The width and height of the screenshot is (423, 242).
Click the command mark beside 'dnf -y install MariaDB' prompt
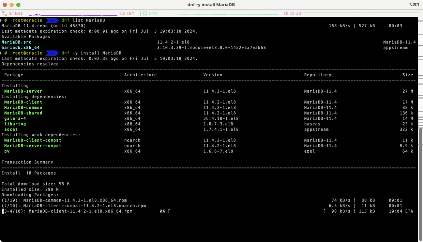tap(2, 53)
